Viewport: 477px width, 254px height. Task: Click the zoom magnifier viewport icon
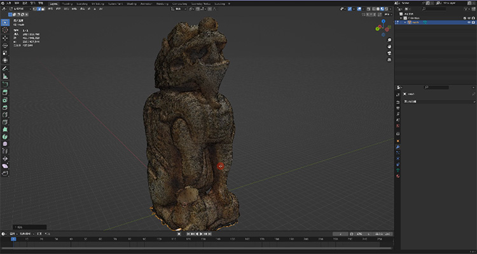[388, 39]
